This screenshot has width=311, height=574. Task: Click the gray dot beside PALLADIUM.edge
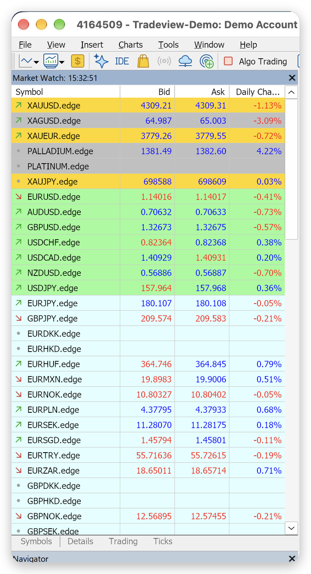coord(19,151)
